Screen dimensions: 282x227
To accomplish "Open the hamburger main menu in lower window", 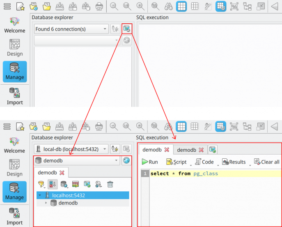I will (x=7, y=127).
